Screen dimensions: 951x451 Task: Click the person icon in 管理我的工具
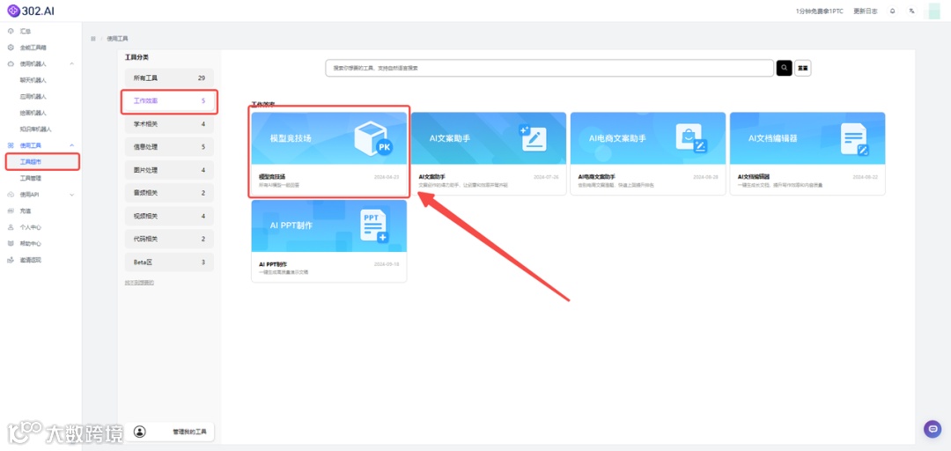tap(140, 432)
